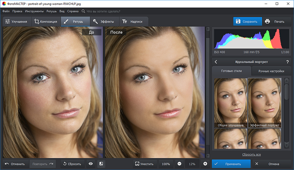Switch to the Ручные настройки tab
The image size is (294, 170).
[268, 71]
